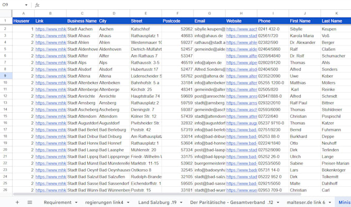The width and height of the screenshot is (351, 207).
Task: Open mhk link in Stadt Bad Honnef row
Action: click(51, 143)
